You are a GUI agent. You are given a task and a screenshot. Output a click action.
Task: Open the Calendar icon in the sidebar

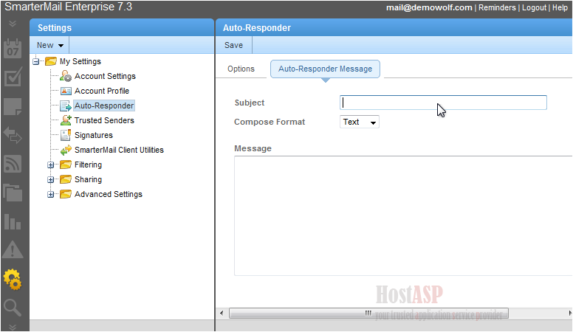(13, 49)
